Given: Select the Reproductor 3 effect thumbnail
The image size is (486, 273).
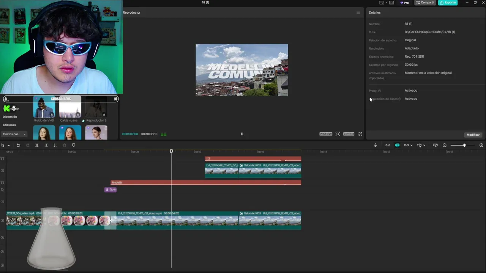Looking at the screenshot, I should pos(96,107).
